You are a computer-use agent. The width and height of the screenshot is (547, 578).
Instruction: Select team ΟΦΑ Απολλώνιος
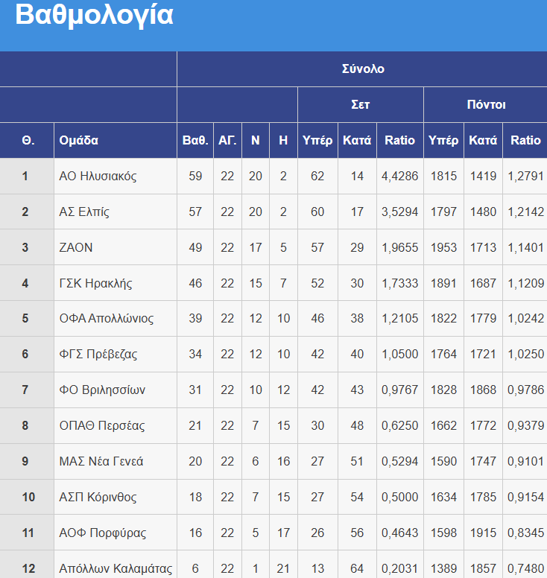107,319
